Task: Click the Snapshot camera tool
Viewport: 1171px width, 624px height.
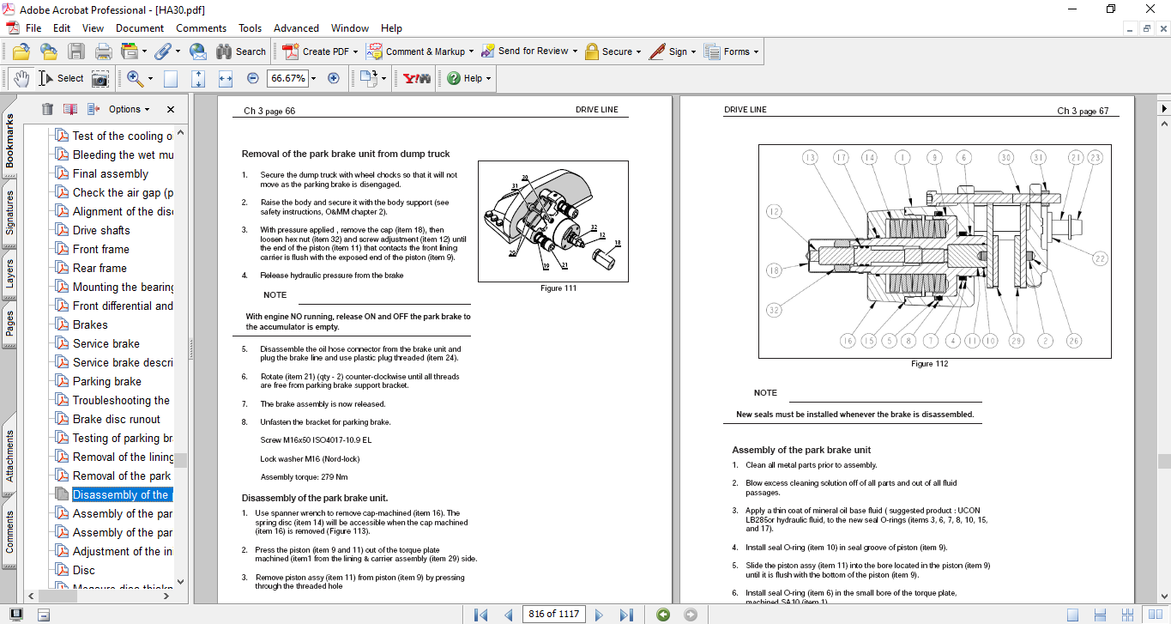Action: pyautogui.click(x=100, y=78)
